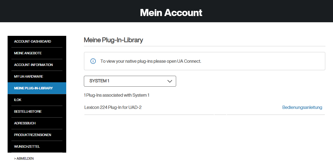This screenshot has width=333, height=167.
Task: Click the Meine Plug-In-Library heading
Action: tap(113, 40)
